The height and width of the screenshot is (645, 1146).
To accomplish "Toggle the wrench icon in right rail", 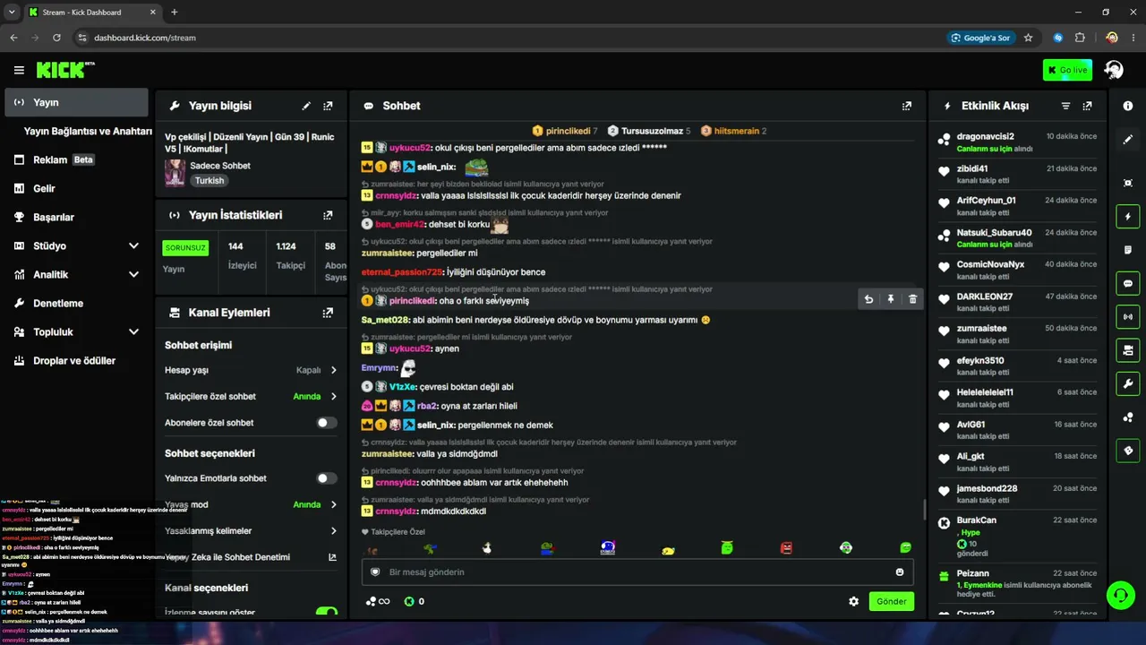I will click(x=1128, y=383).
